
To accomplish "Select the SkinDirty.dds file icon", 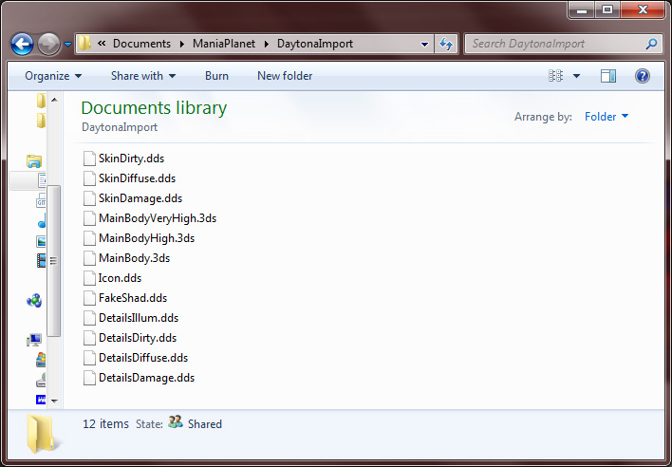I will click(x=89, y=159).
